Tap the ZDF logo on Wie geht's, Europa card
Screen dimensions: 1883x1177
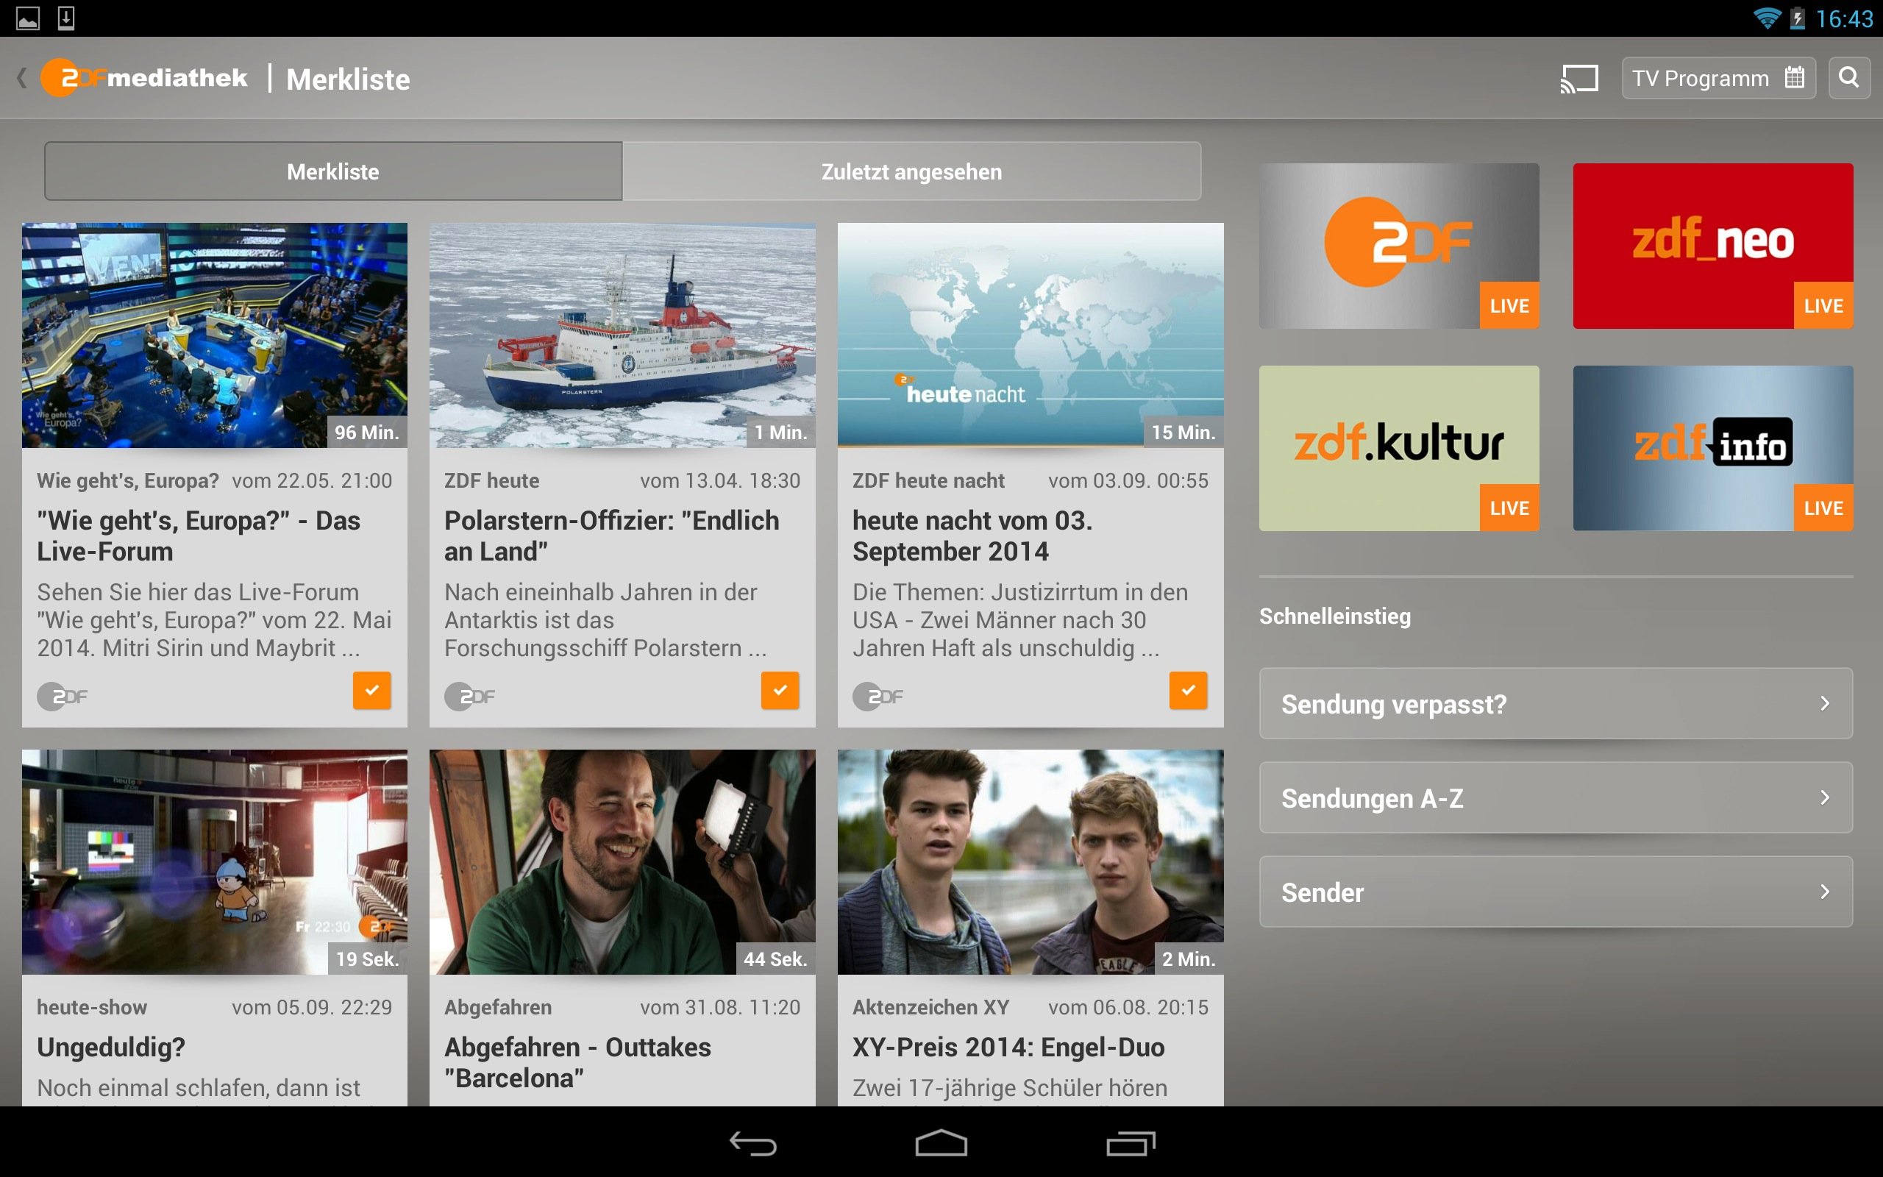[63, 696]
